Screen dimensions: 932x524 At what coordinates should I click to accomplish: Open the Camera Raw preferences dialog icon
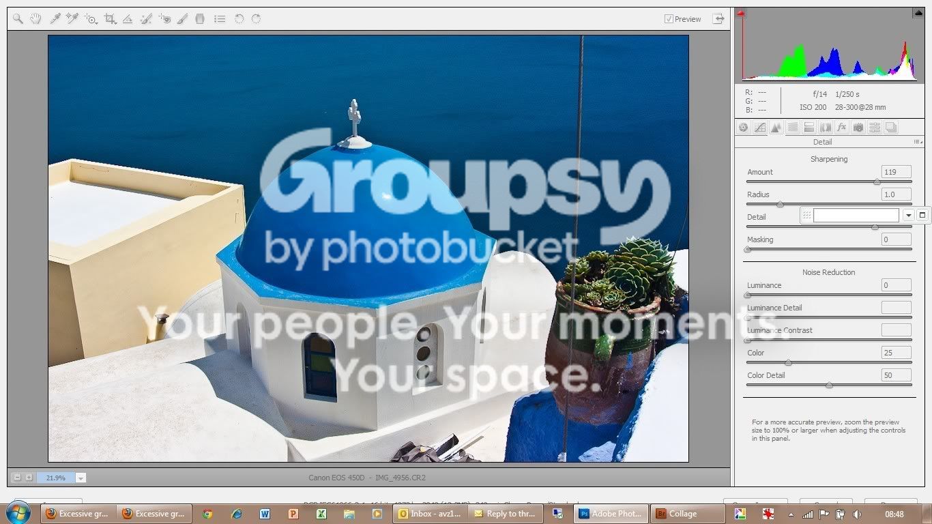click(220, 19)
